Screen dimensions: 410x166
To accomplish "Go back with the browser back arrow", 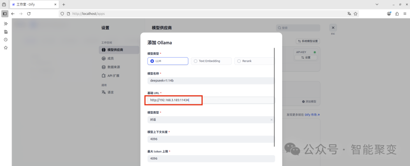I will [x=13, y=14].
